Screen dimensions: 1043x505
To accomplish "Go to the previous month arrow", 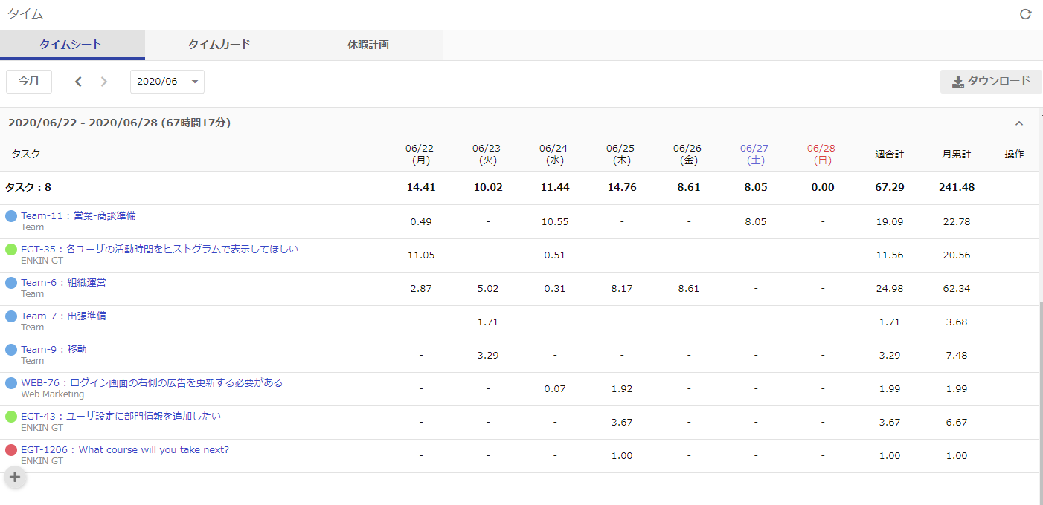I will (x=78, y=82).
